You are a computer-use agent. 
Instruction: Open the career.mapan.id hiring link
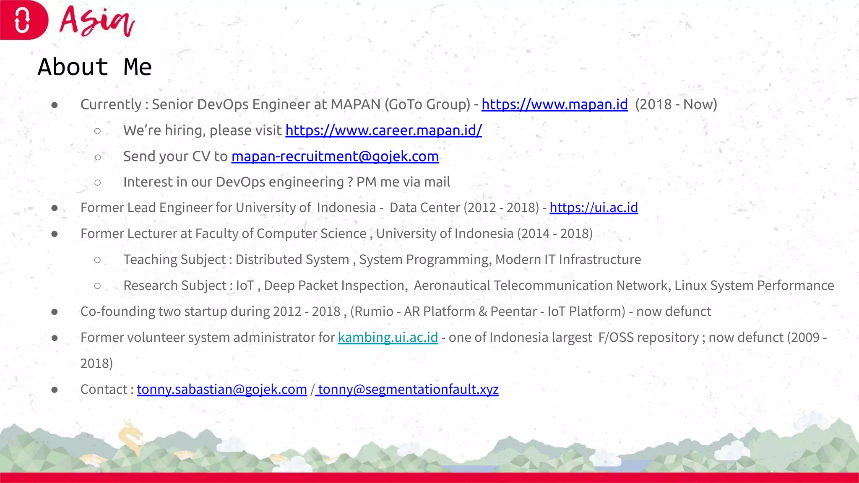383,130
